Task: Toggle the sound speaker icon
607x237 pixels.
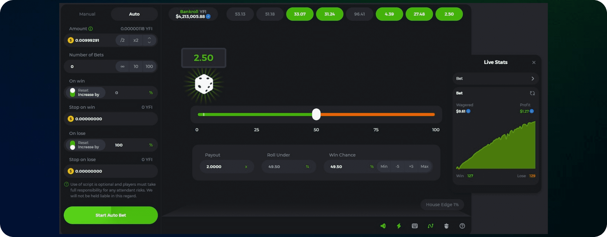Action: 383,226
